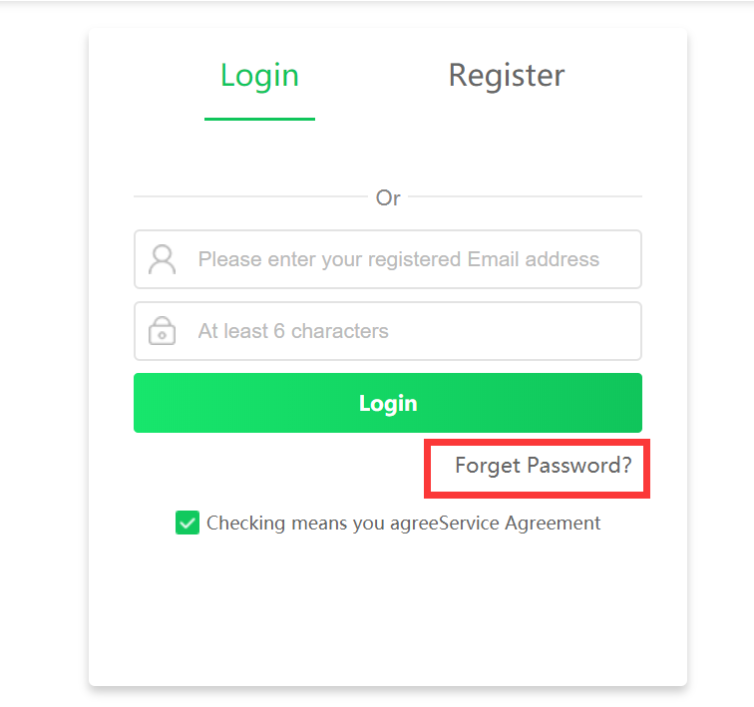This screenshot has width=754, height=707.
Task: Click the user avatar icon in email field
Action: pos(162,259)
